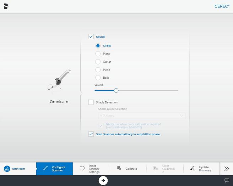Select the Guitar sound option
Viewport: 233px width, 186px height.
click(x=98, y=62)
